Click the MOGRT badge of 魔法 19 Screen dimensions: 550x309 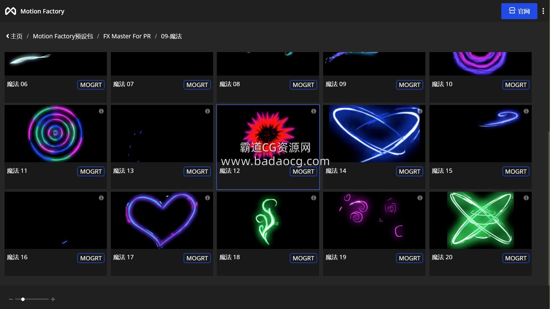click(410, 258)
